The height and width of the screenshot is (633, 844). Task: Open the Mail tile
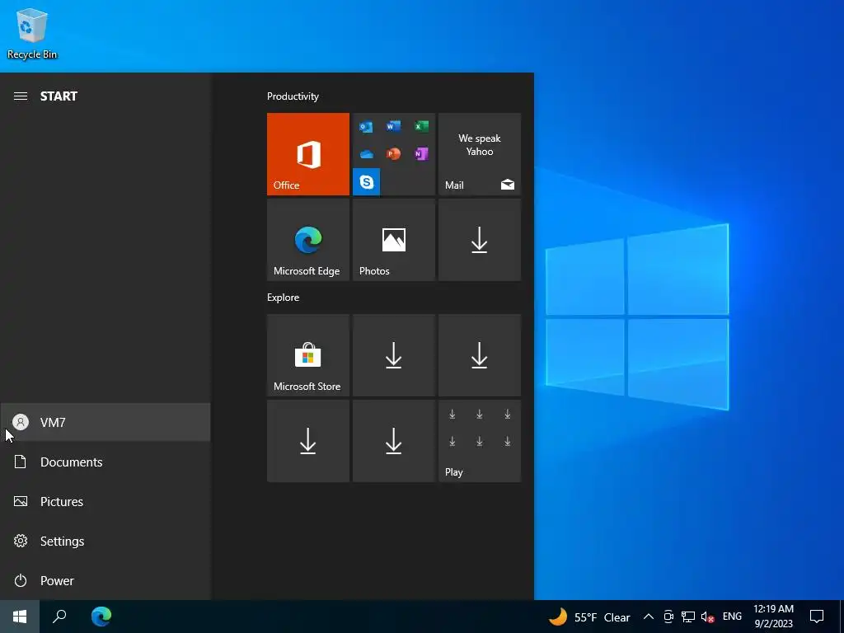480,154
